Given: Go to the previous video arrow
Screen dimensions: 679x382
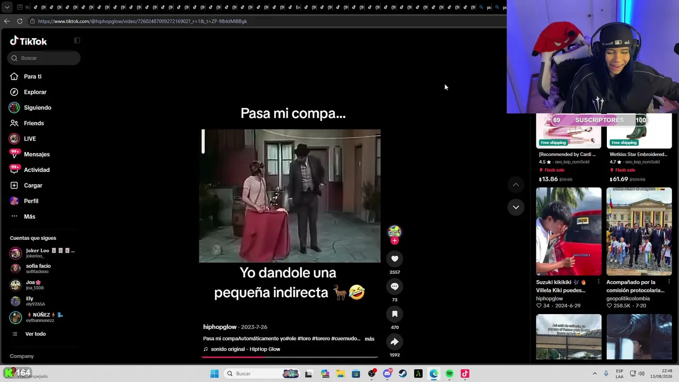Looking at the screenshot, I should click(516, 185).
